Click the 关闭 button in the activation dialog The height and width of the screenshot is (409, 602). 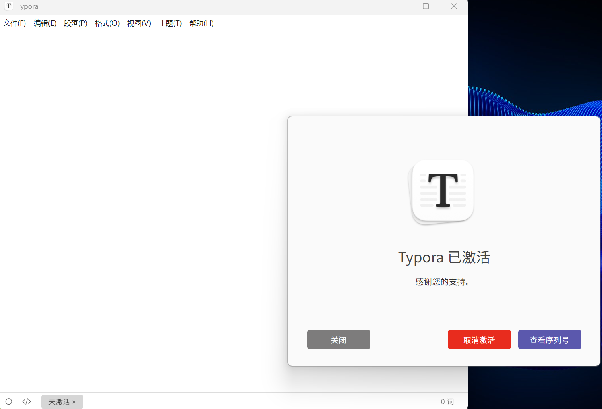[339, 340]
